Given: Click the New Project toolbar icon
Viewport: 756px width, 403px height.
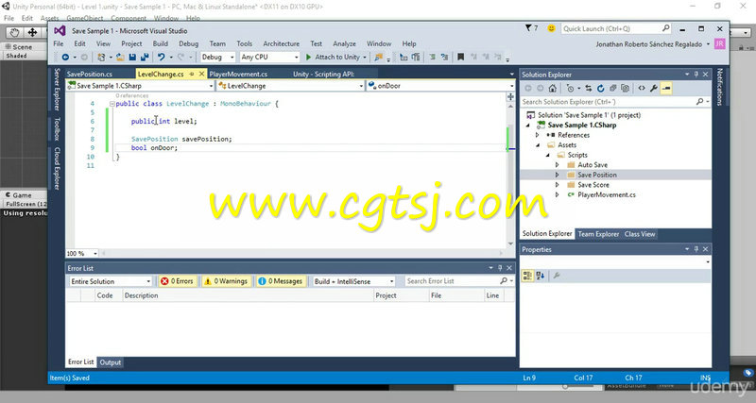Looking at the screenshot, I should pos(101,57).
